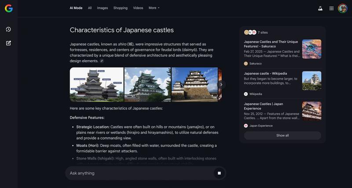
Task: Select the Videos tab
Action: pyautogui.click(x=138, y=8)
